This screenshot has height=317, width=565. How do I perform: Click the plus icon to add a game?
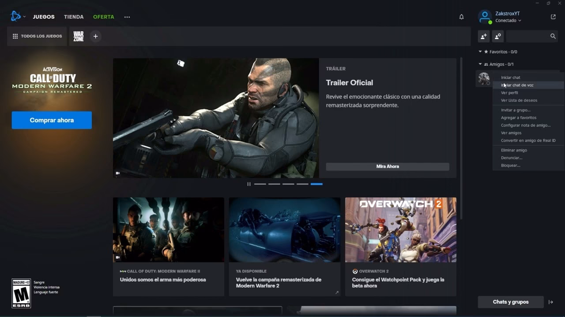[x=95, y=36]
